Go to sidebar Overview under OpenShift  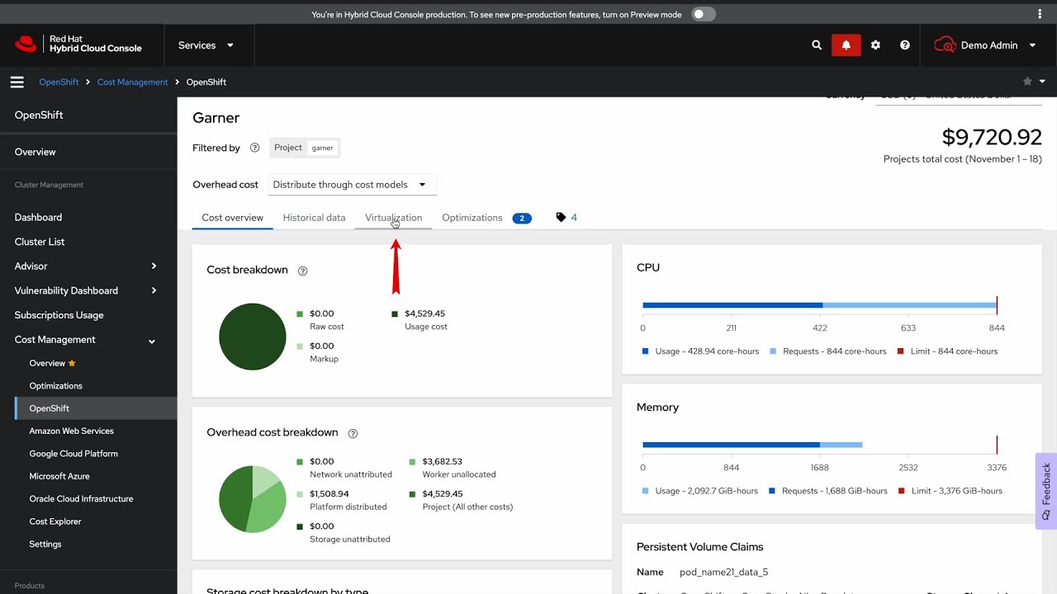(36, 152)
